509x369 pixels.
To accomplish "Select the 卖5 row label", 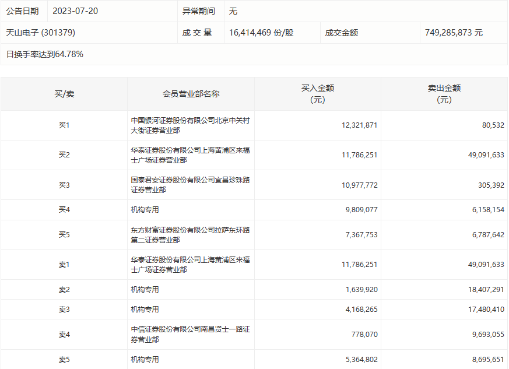I will [x=64, y=359].
